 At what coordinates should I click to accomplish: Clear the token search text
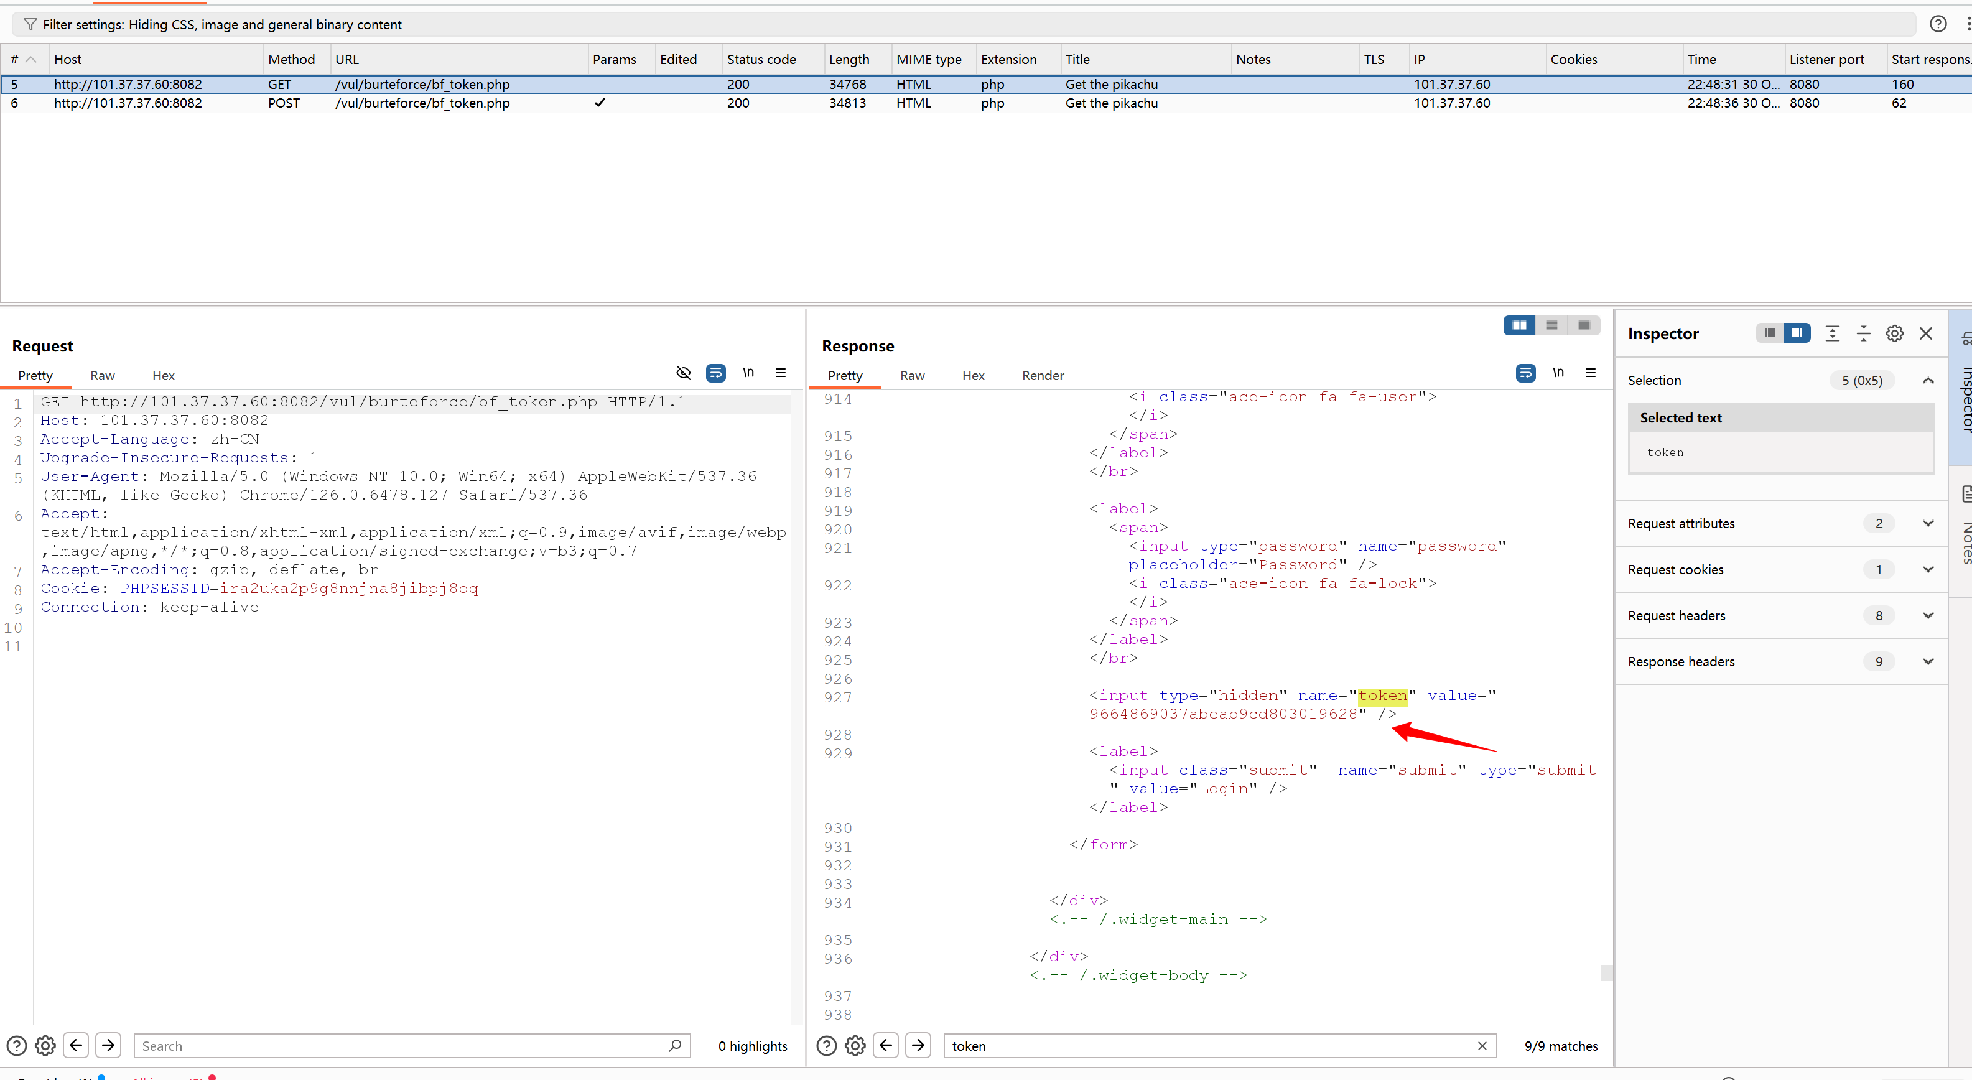coord(1482,1046)
